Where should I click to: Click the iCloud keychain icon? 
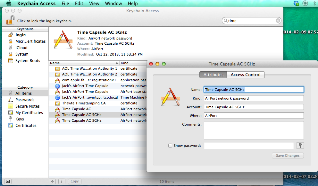coord(11,48)
